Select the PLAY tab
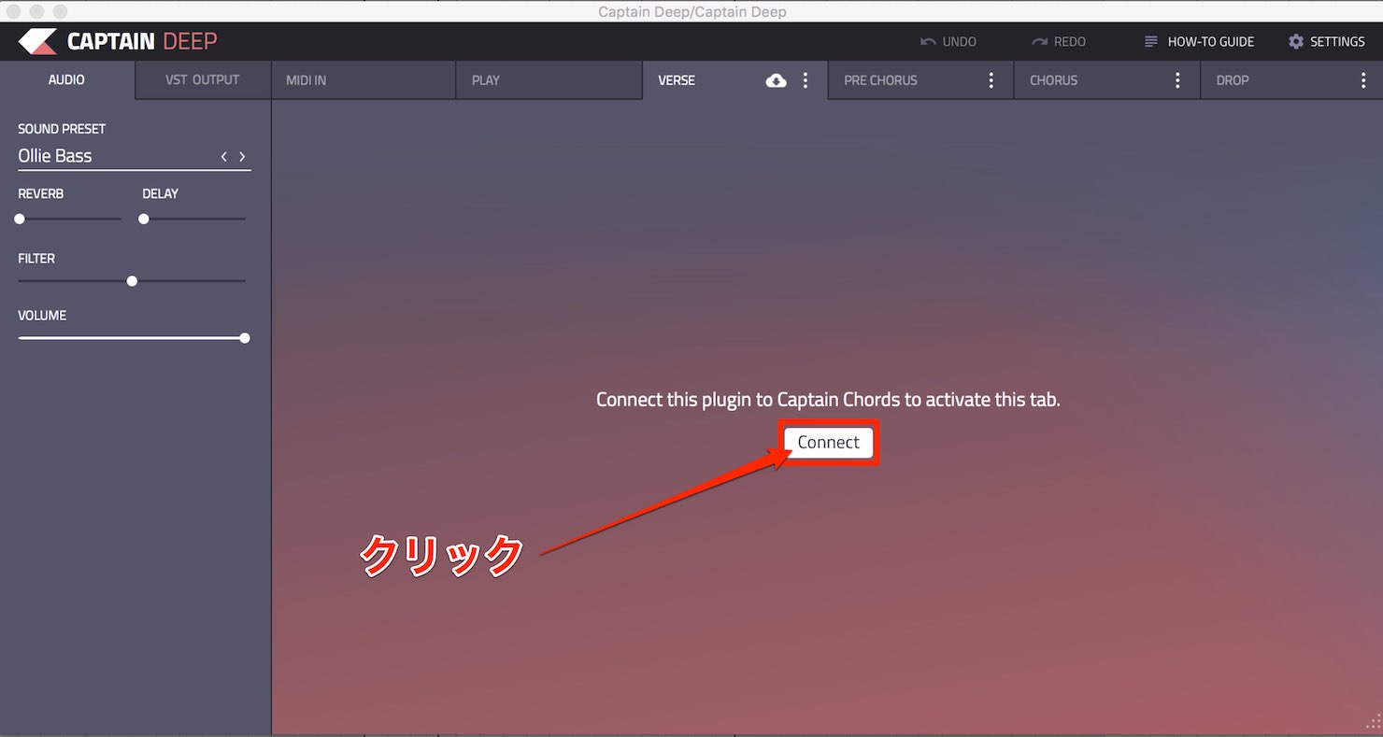1383x737 pixels. (x=549, y=80)
